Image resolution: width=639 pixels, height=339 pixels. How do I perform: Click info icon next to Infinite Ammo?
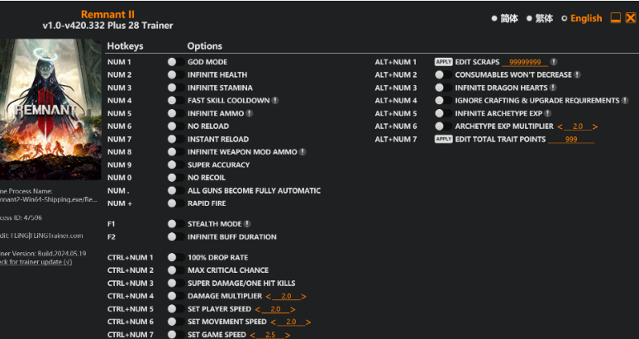pyautogui.click(x=249, y=113)
